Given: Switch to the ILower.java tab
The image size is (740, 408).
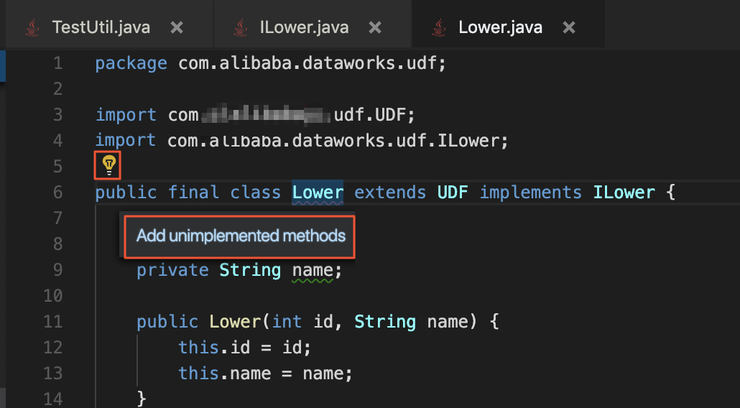Looking at the screenshot, I should (303, 28).
